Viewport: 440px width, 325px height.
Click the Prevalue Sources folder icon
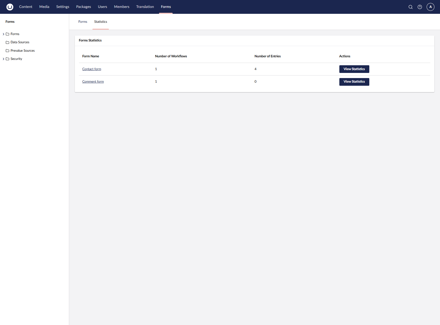pyautogui.click(x=7, y=51)
